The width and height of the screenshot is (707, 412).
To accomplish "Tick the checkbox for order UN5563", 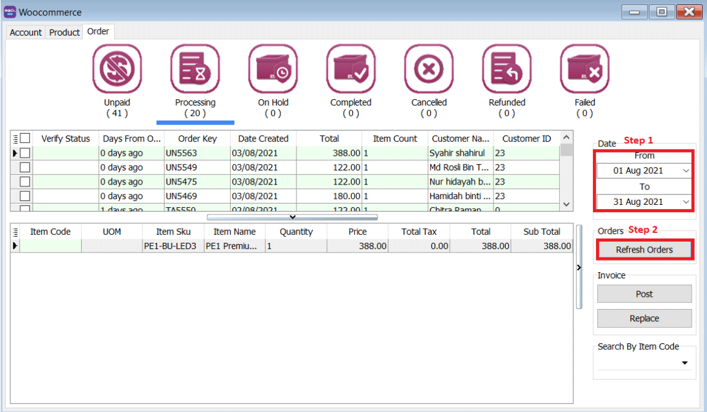I will click(25, 153).
